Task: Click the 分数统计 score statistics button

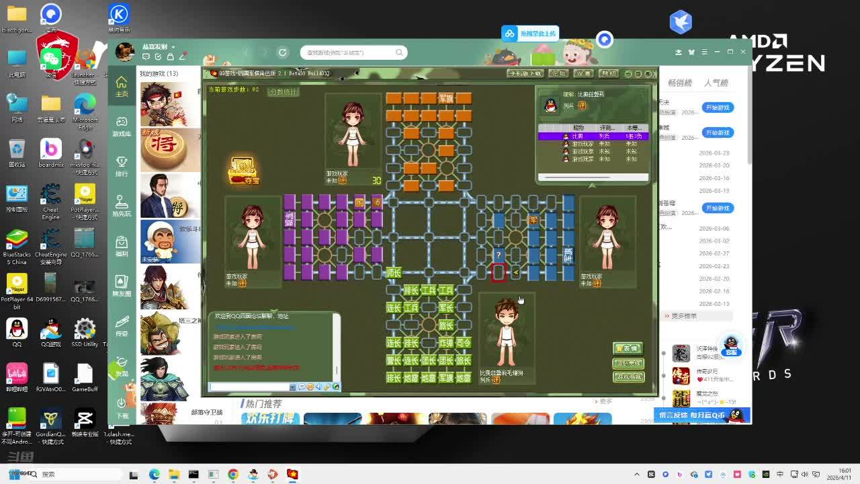Action: click(283, 92)
